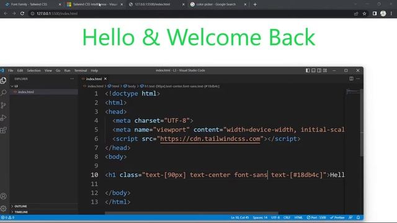The width and height of the screenshot is (397, 223).
Task: Open editor More Actions ellipsis
Action: (x=358, y=79)
